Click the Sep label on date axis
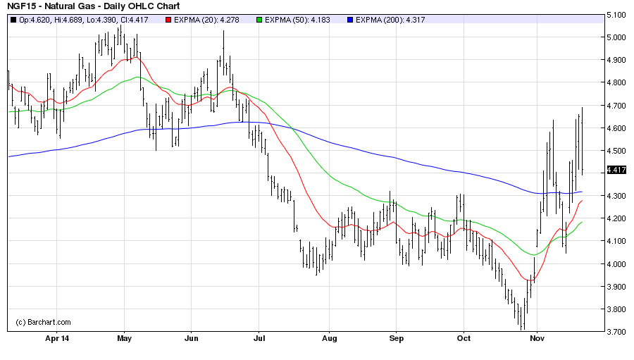 [396, 339]
